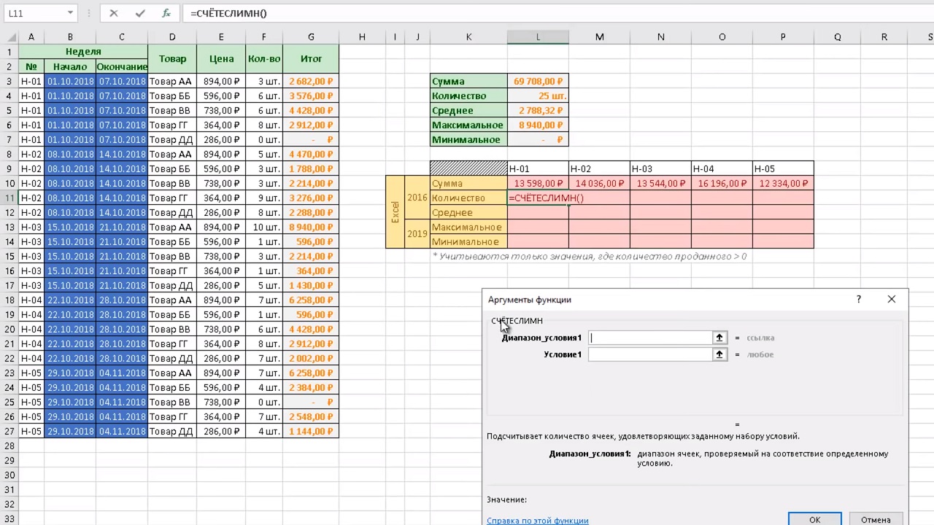934x525 pixels.
Task: Expand the Name Box dropdown arrow
Action: 70,13
